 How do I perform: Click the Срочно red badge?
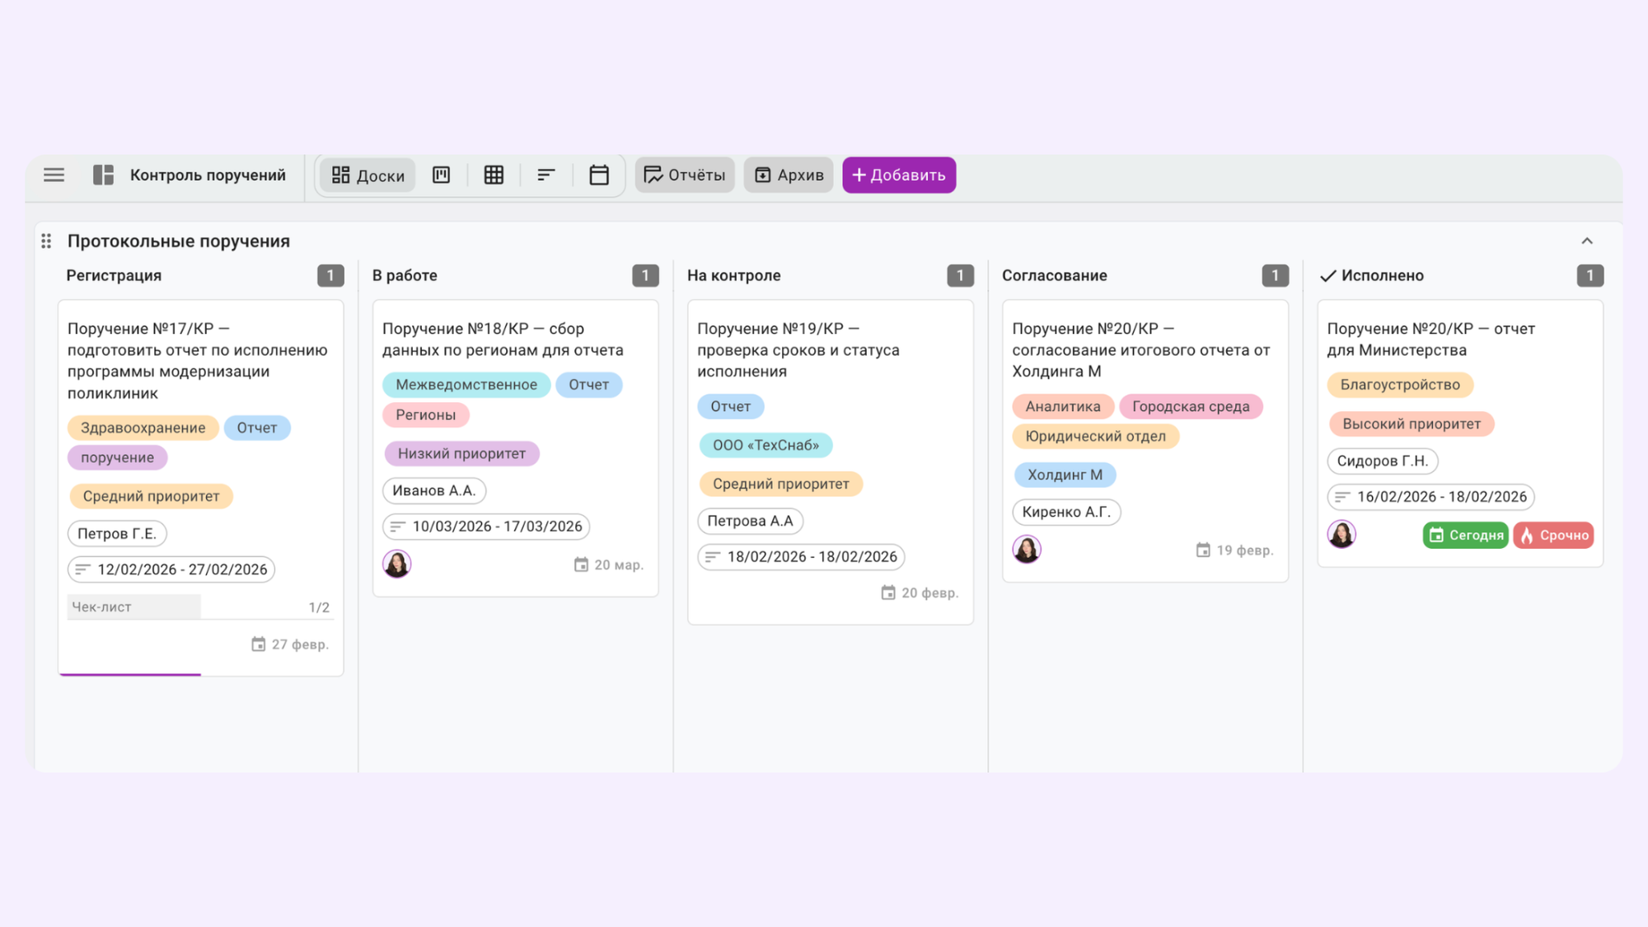1554,535
